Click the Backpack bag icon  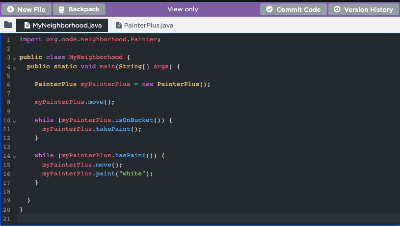[x=61, y=9]
